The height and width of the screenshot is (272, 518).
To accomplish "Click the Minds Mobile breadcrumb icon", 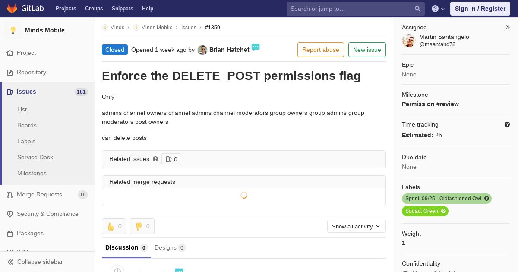I will 136,28.
